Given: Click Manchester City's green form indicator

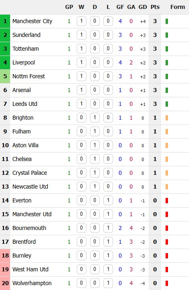Looking at the screenshot, I should coord(167,21).
